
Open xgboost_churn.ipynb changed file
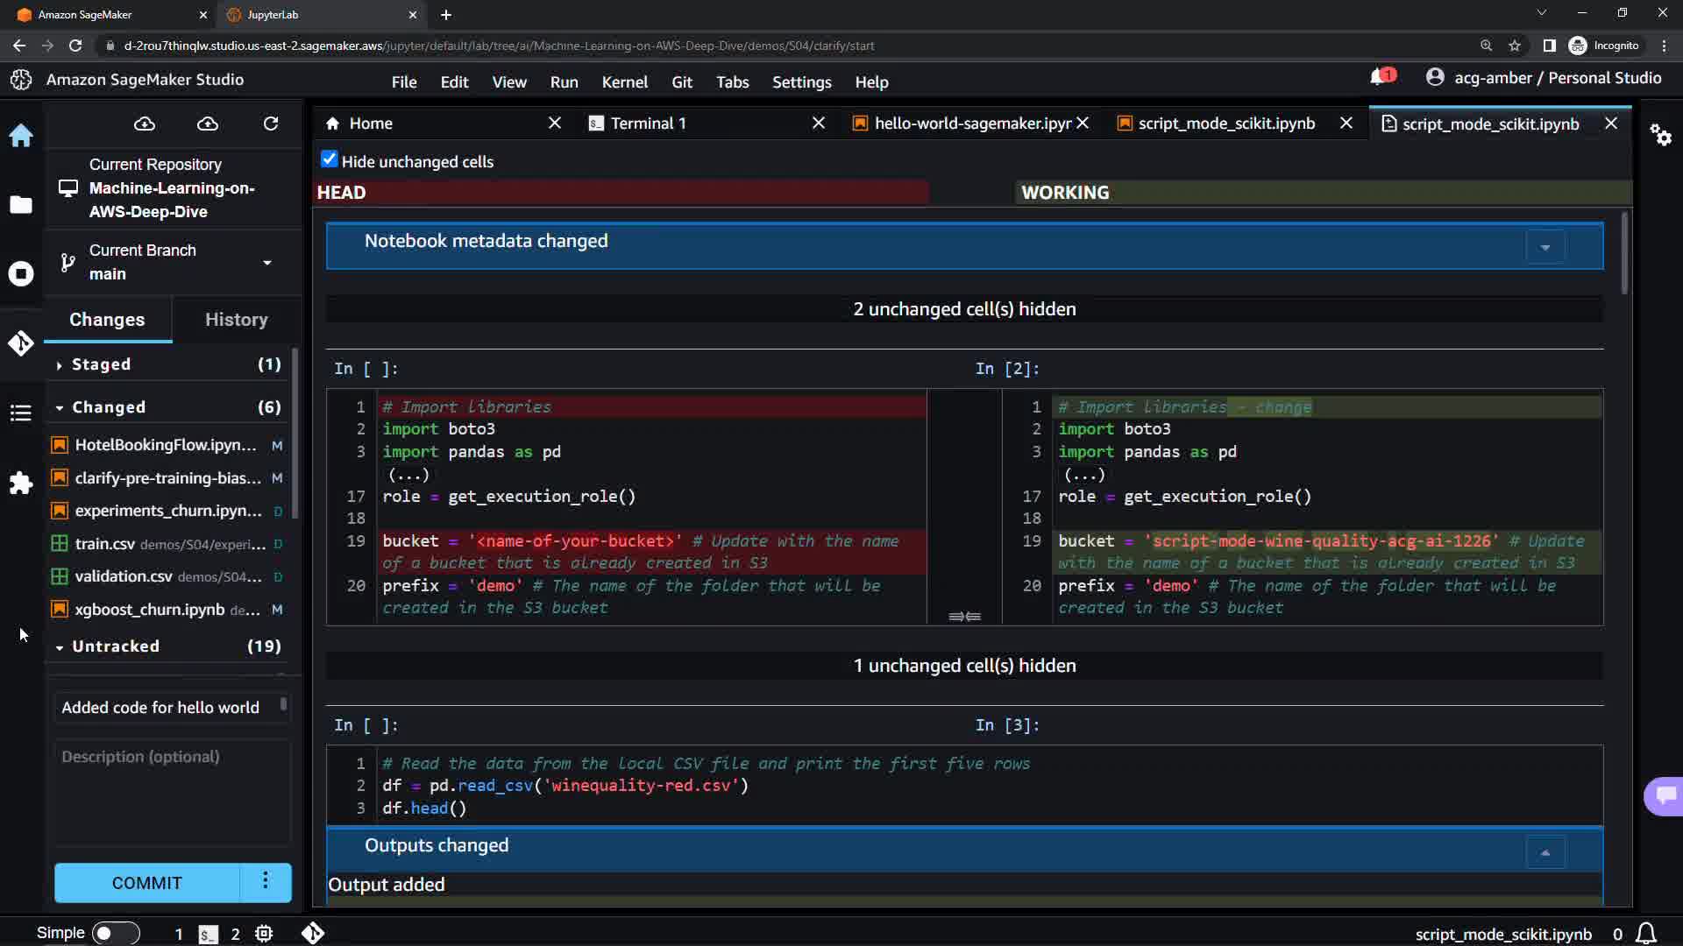coord(150,610)
